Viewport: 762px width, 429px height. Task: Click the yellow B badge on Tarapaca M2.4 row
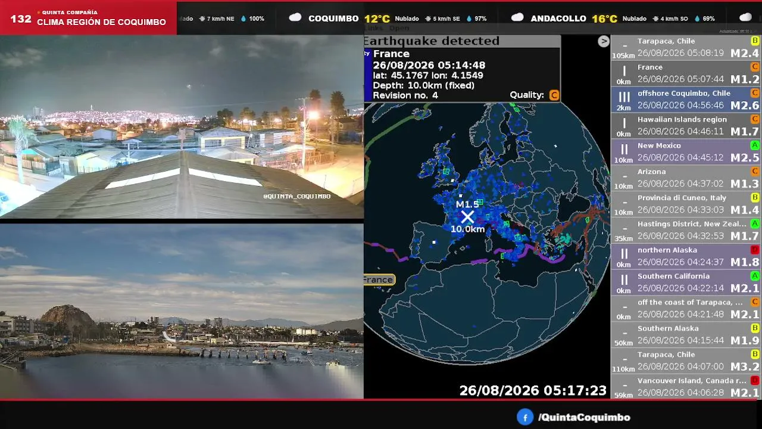point(755,41)
